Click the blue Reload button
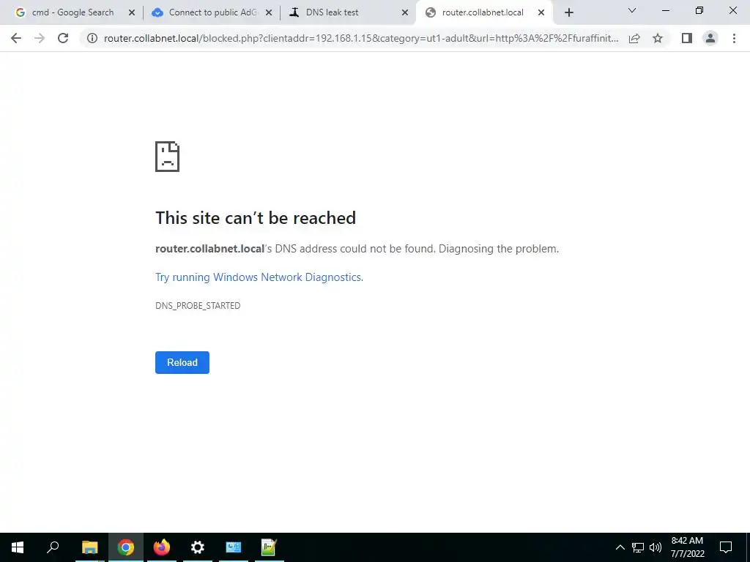The width and height of the screenshot is (750, 562). point(182,363)
